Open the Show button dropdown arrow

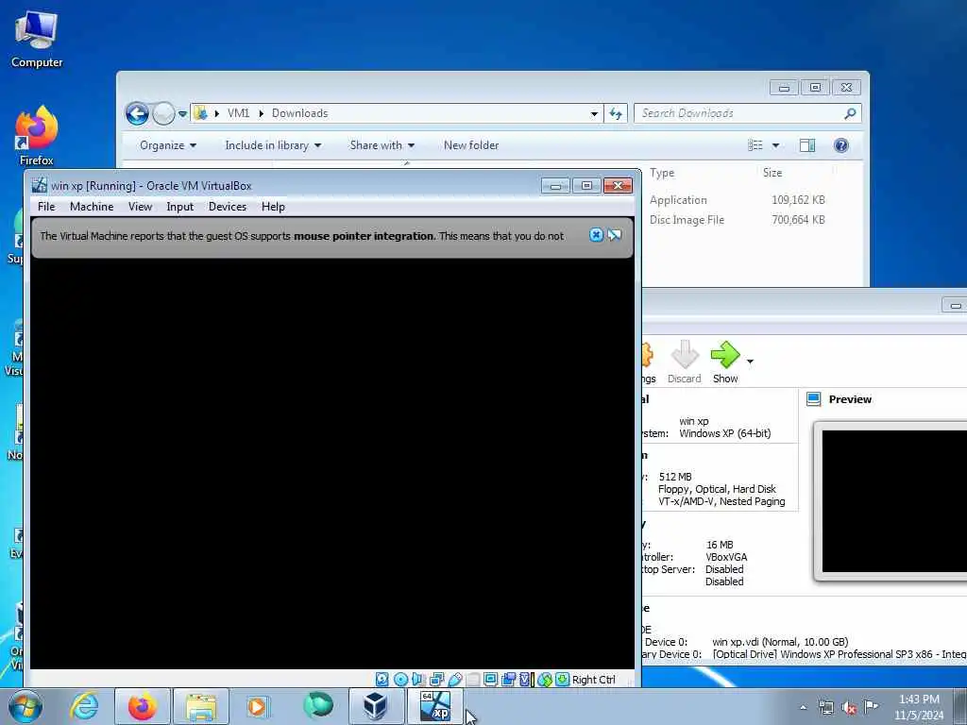[x=750, y=362]
